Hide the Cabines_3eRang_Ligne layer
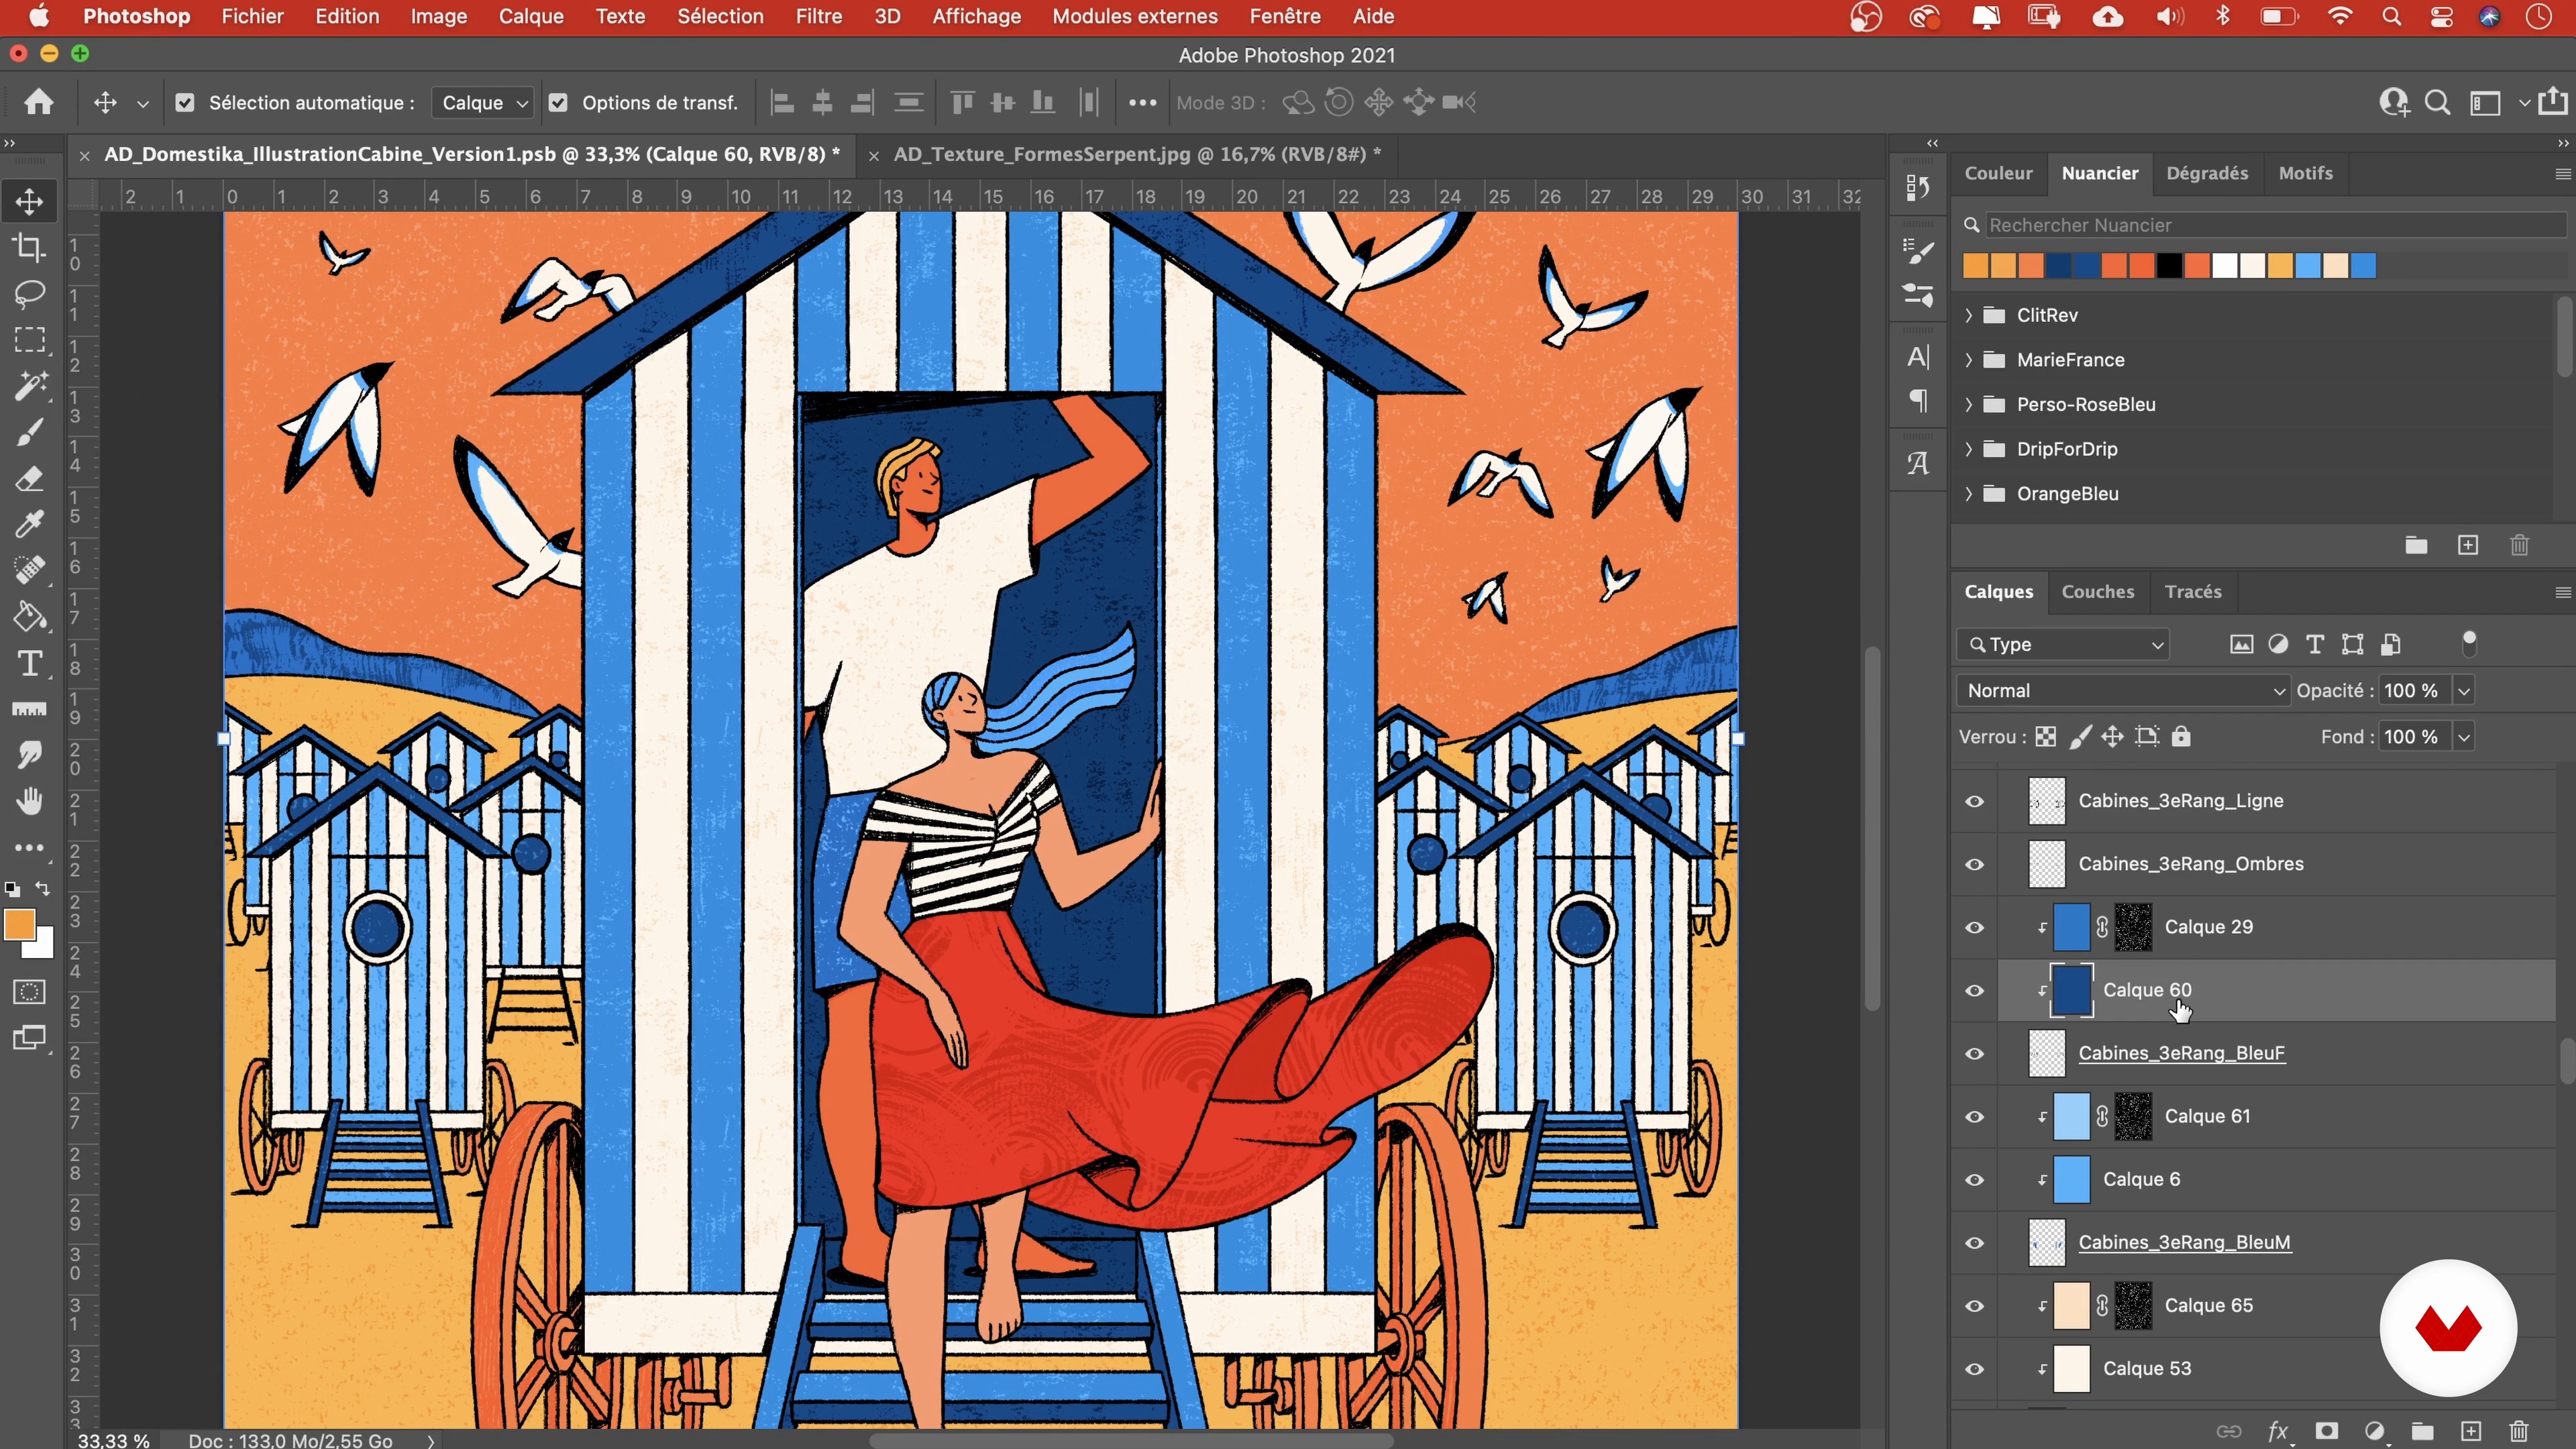2576x1449 pixels. [1974, 801]
